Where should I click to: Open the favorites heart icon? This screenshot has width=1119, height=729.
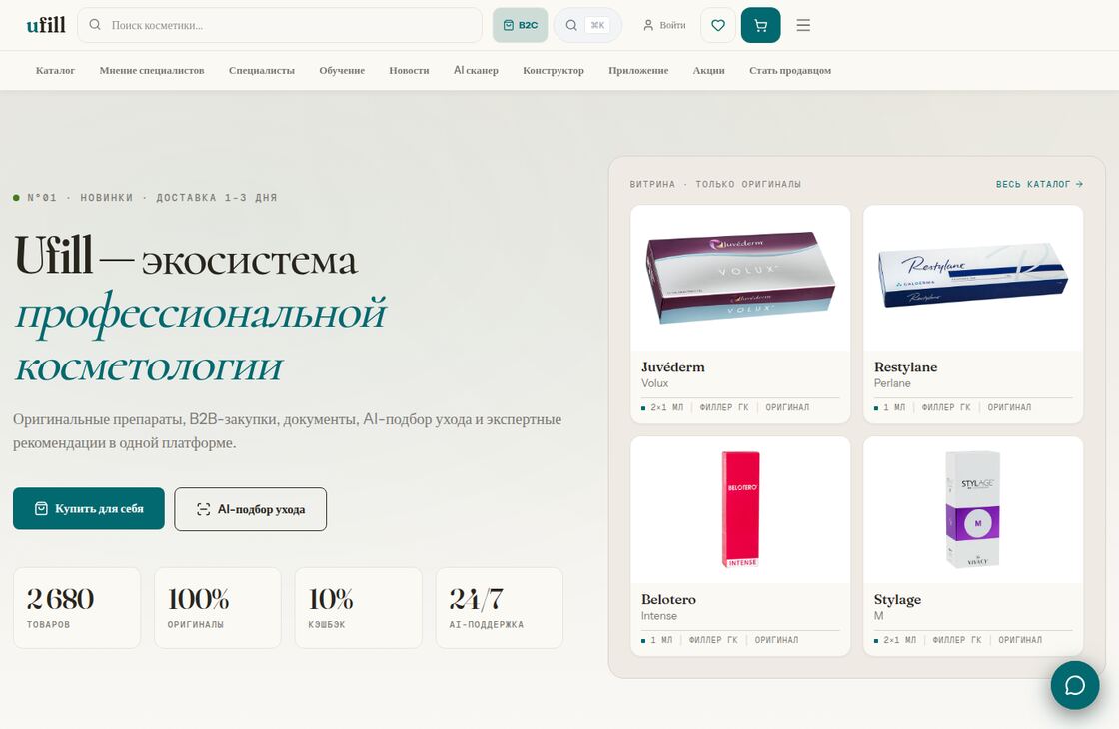pyautogui.click(x=718, y=25)
